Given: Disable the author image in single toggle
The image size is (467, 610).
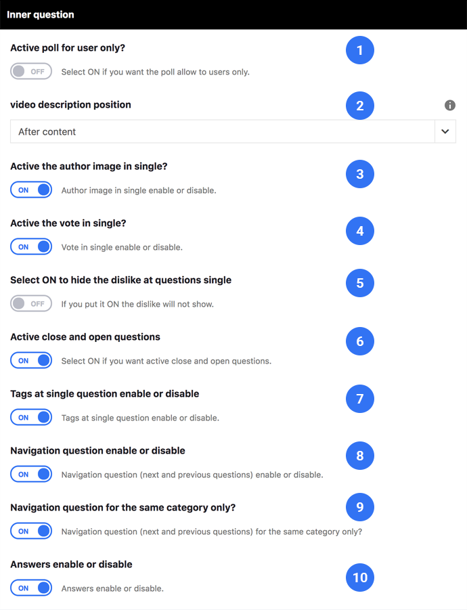Looking at the screenshot, I should [x=31, y=190].
